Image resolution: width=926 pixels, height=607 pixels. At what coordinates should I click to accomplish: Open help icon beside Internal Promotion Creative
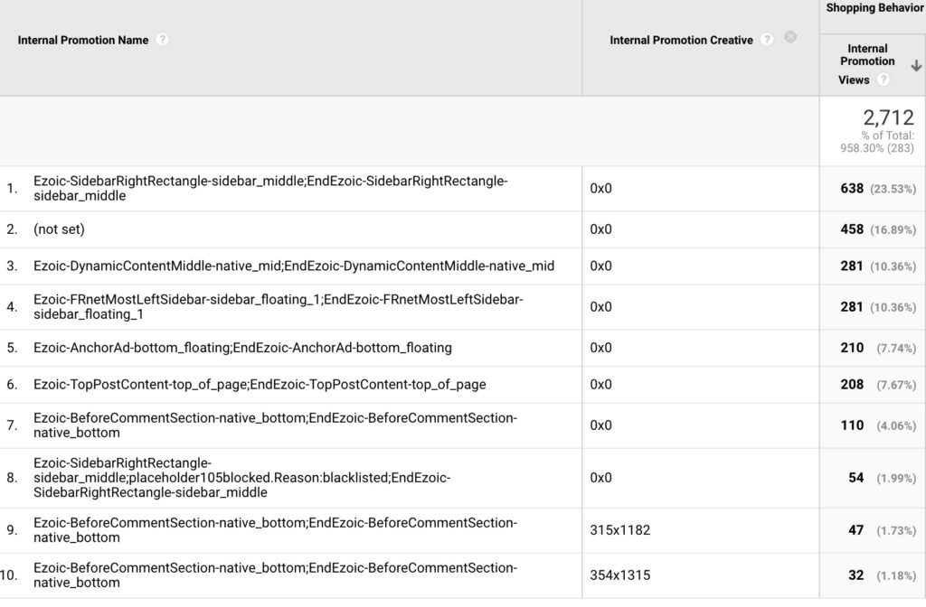click(x=767, y=40)
